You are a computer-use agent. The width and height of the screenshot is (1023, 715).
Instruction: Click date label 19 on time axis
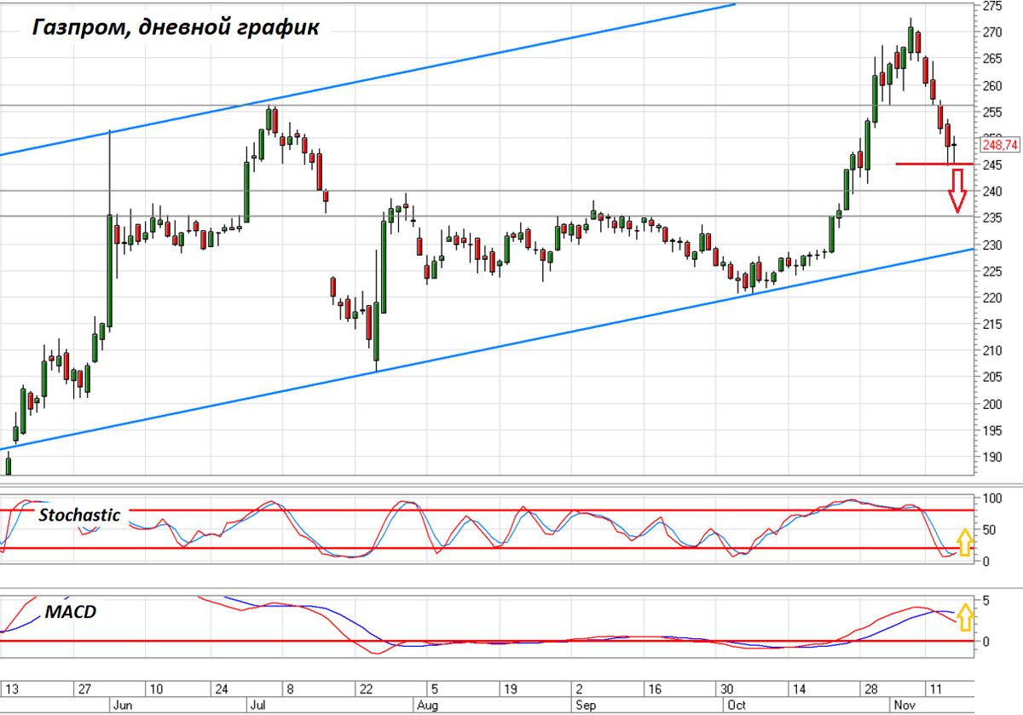tap(511, 689)
